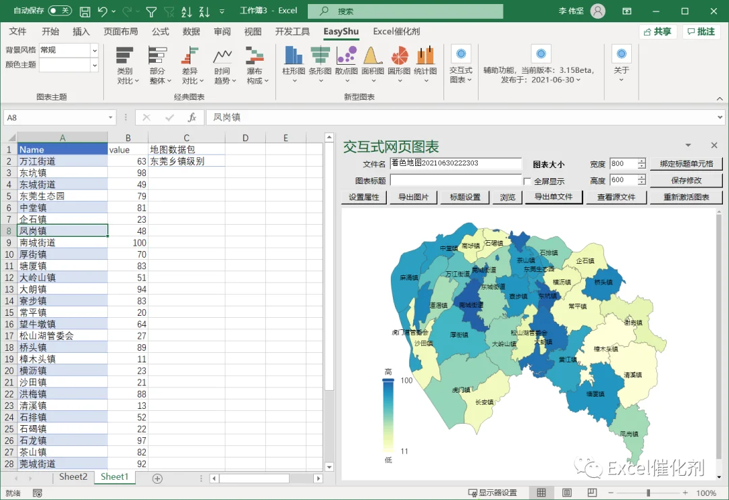Click the 图表标题 input field
This screenshot has height=500, width=729.
pyautogui.click(x=456, y=180)
